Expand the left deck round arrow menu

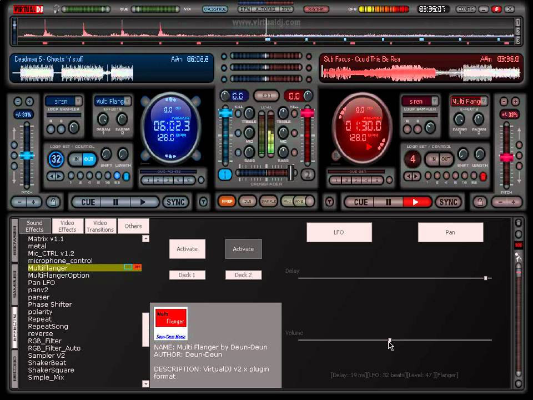click(x=203, y=202)
